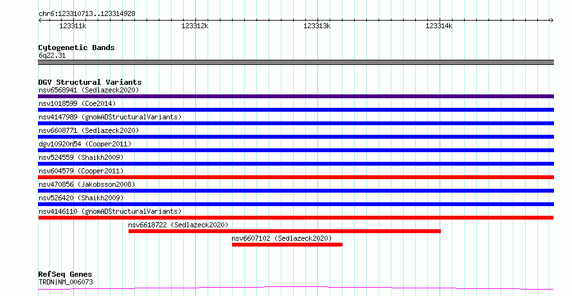Select the red nsv4146110 variant bar

296,218
